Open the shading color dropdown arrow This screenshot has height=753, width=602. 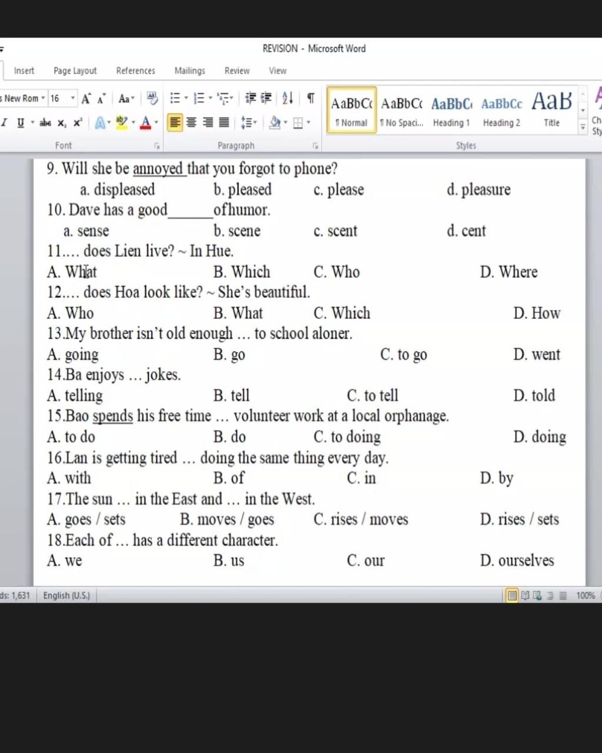coord(285,123)
